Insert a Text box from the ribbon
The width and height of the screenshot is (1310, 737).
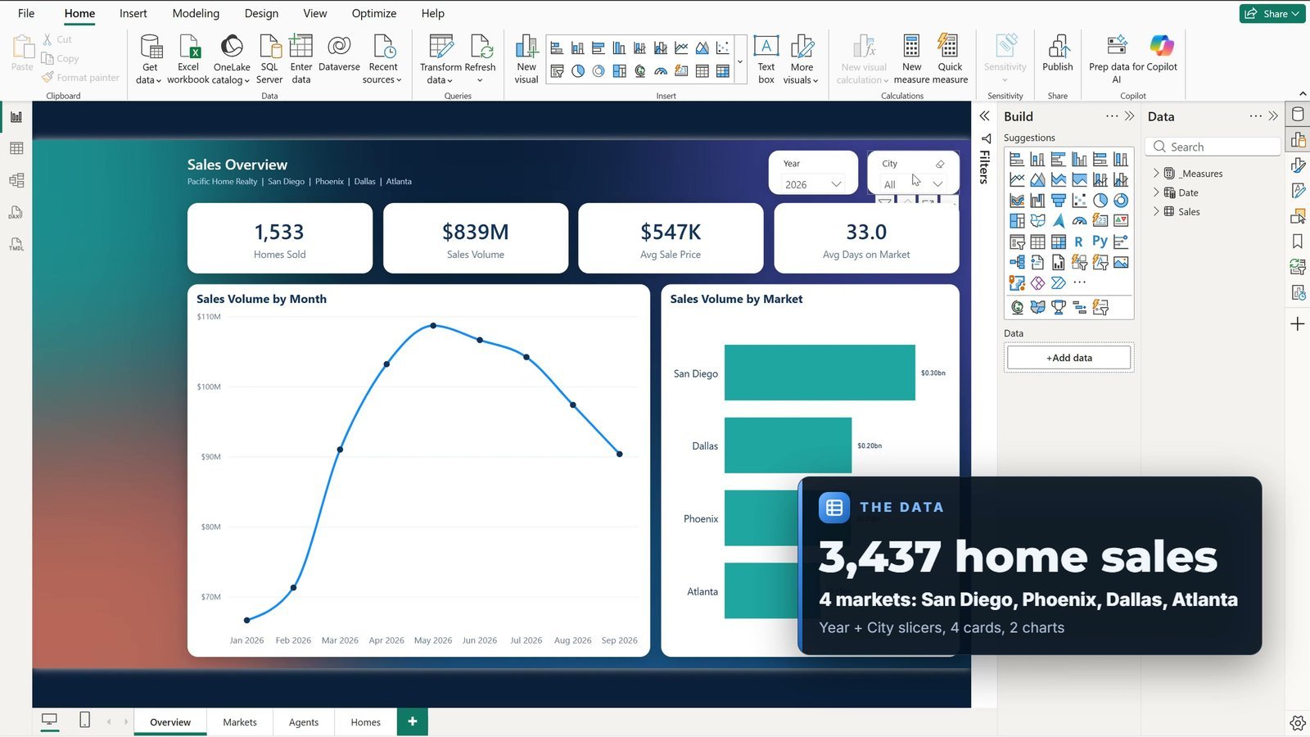coord(766,59)
